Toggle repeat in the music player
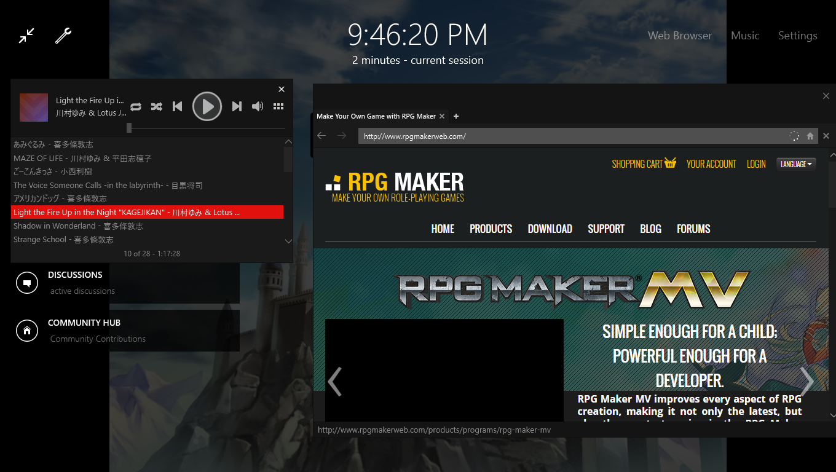The image size is (836, 472). (x=136, y=106)
